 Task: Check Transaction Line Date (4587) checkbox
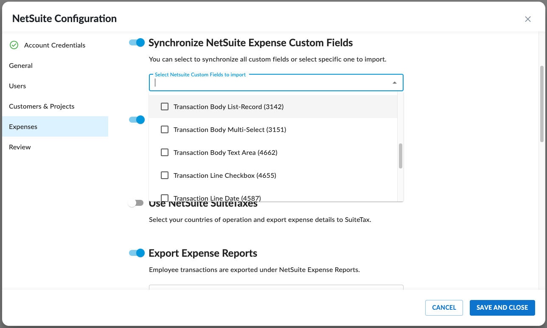pyautogui.click(x=165, y=198)
